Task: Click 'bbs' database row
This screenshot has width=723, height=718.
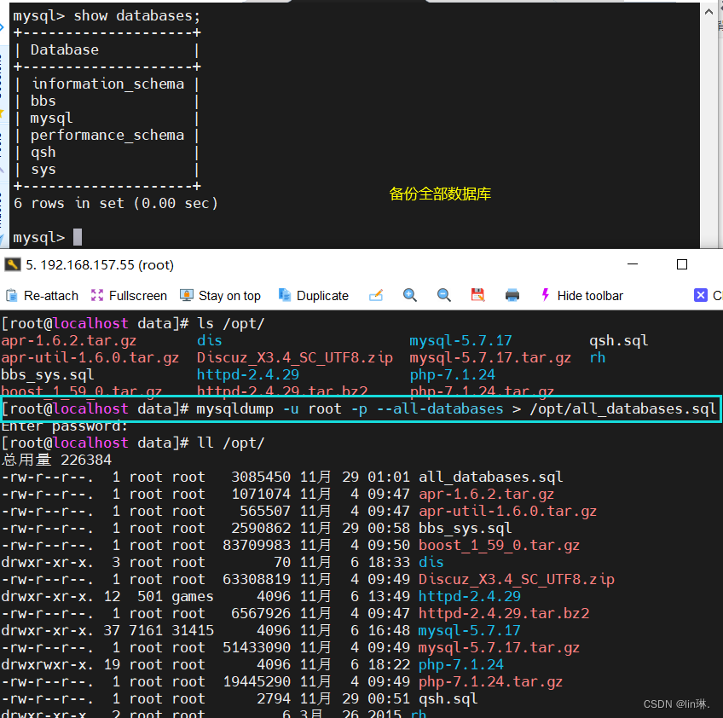Action: point(43,101)
